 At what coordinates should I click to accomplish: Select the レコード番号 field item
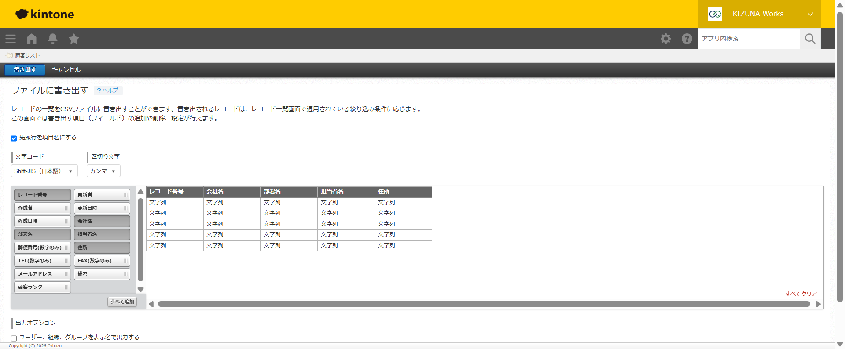pyautogui.click(x=43, y=195)
